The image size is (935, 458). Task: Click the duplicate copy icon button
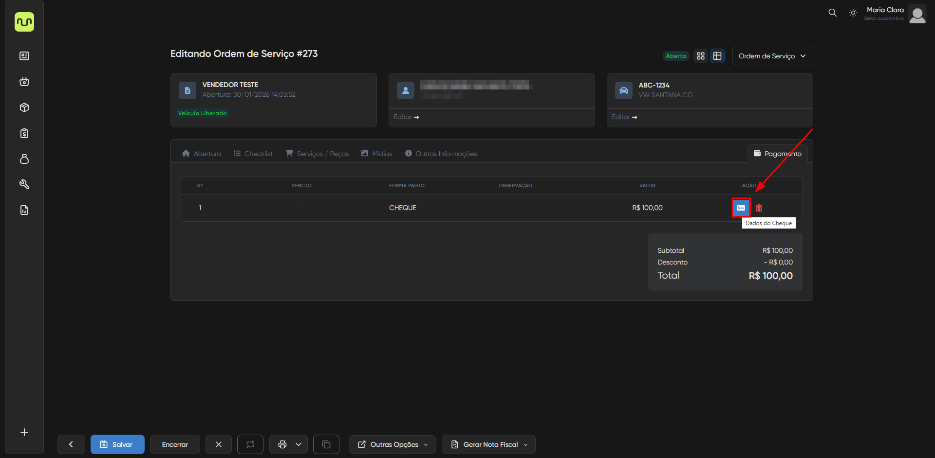pos(326,444)
